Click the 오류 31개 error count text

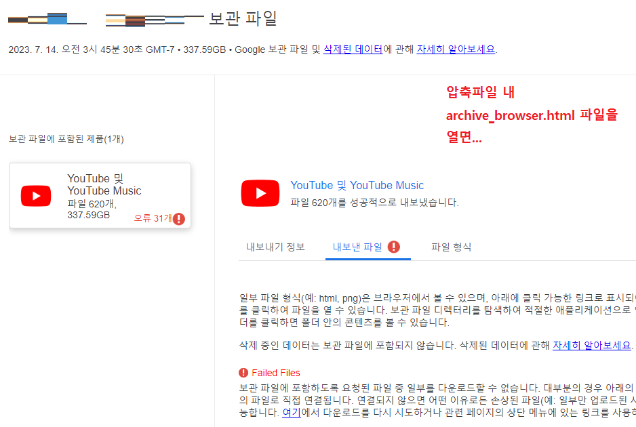(x=153, y=218)
